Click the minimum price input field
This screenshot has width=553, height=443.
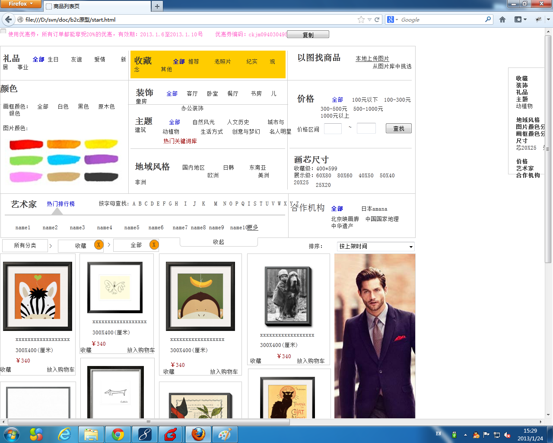333,128
